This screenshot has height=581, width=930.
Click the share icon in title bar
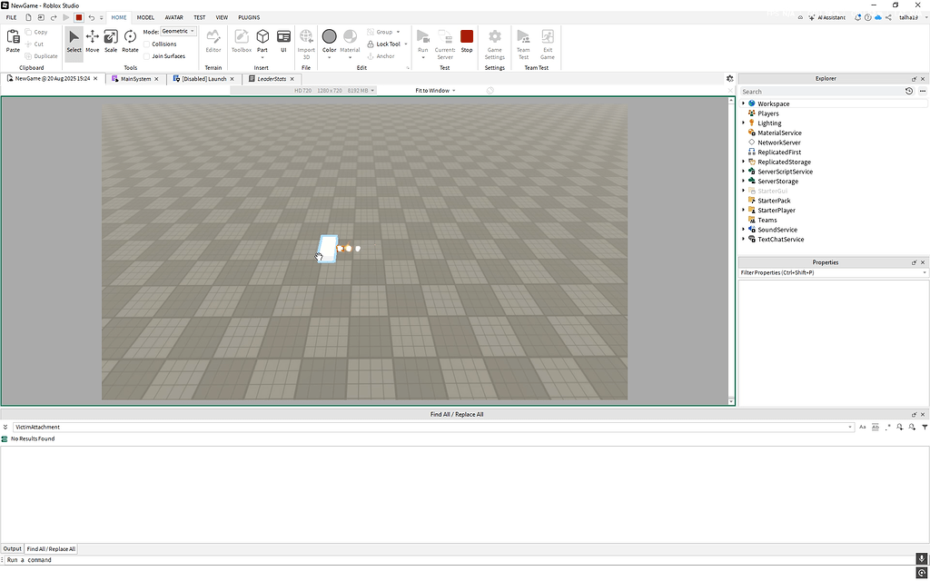tap(888, 18)
